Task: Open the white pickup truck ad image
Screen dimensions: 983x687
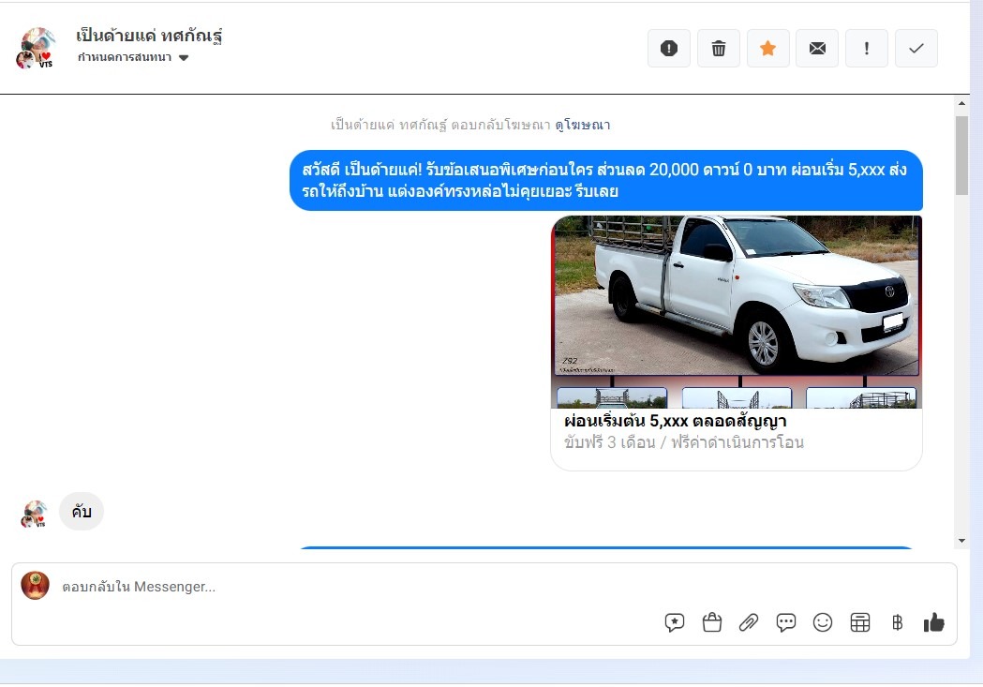Action: [736, 295]
